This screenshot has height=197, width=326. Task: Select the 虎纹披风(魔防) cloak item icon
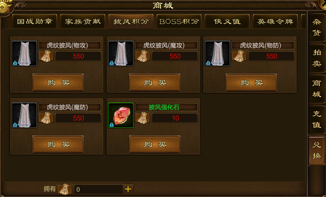pyautogui.click(x=24, y=115)
